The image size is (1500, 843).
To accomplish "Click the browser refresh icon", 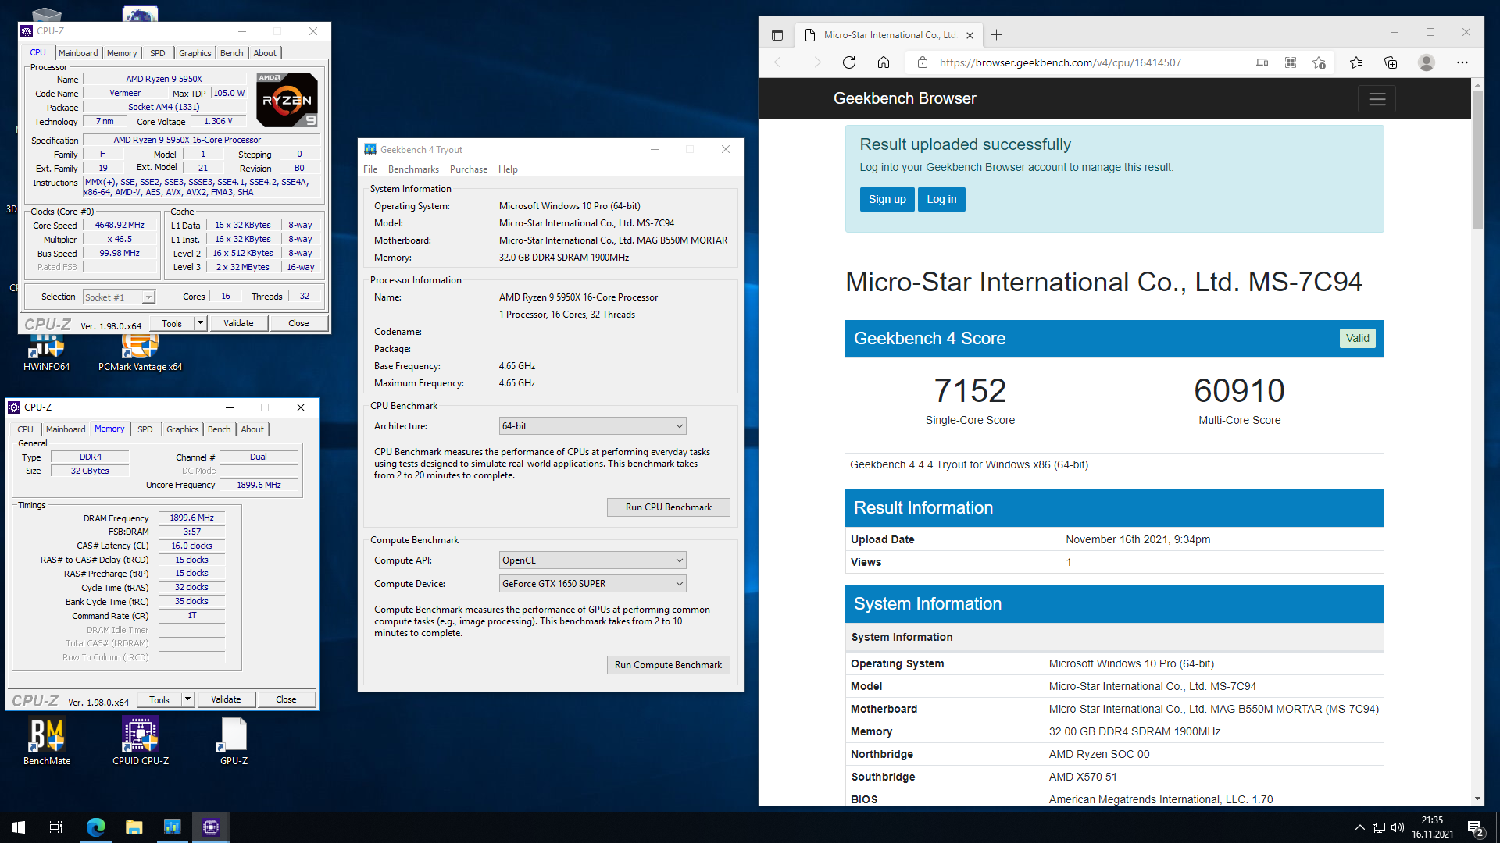I will pos(849,62).
